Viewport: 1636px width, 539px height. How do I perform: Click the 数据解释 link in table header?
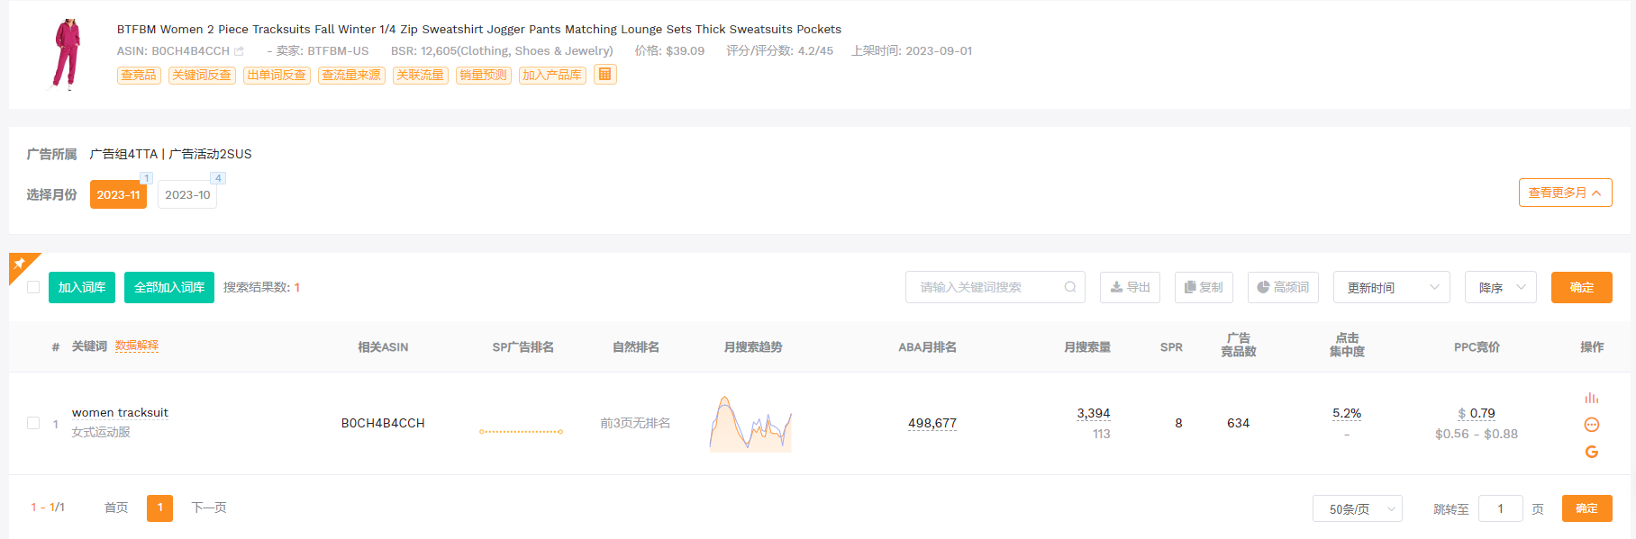pyautogui.click(x=136, y=346)
